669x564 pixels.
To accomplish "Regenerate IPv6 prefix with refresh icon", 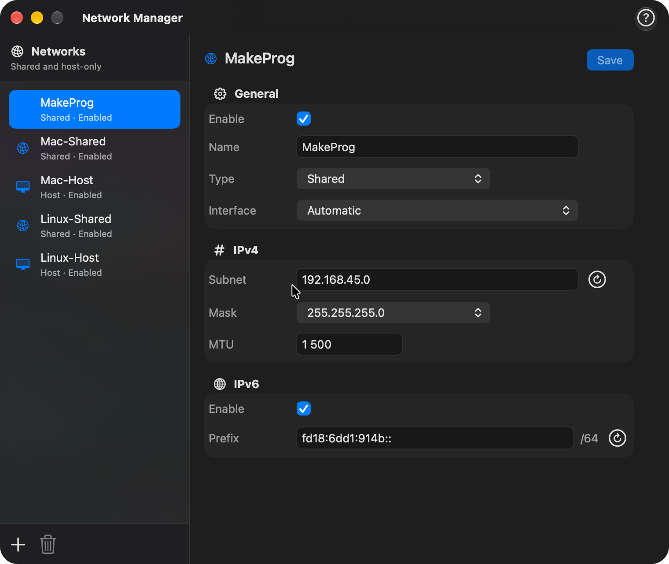I will pos(617,438).
